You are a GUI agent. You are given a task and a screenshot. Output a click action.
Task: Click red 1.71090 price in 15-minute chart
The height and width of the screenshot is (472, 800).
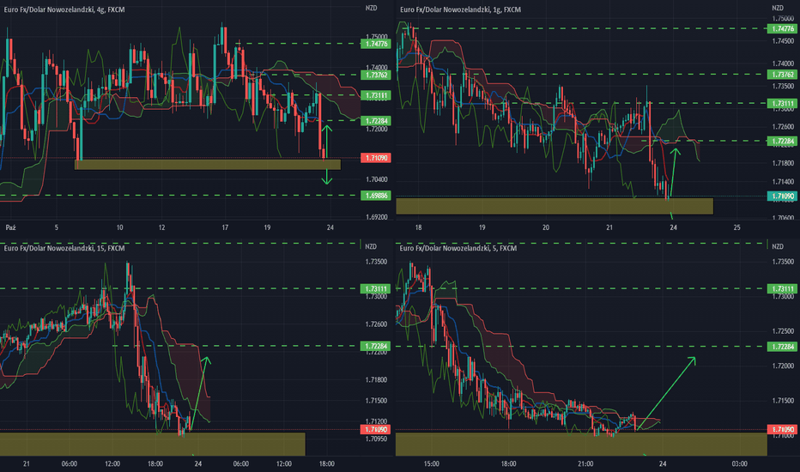(376, 430)
